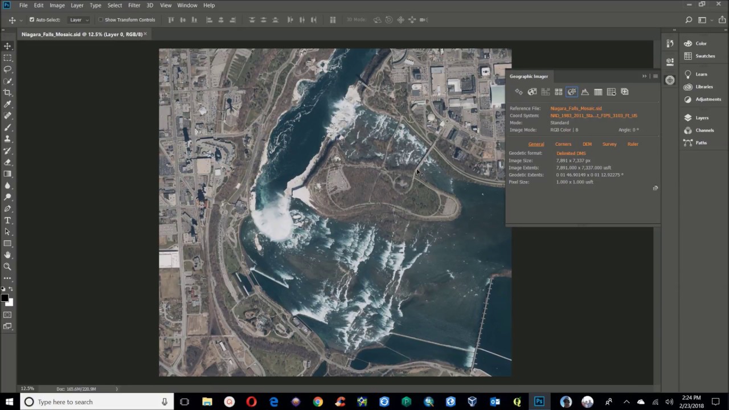Select the Lasso tool
The width and height of the screenshot is (729, 410).
[x=7, y=69]
